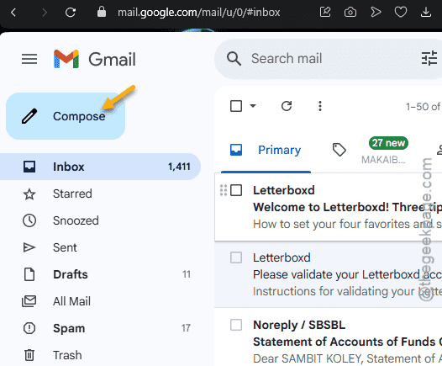Show search options filter sliders icon
This screenshot has width=442, height=366.
[x=429, y=58]
